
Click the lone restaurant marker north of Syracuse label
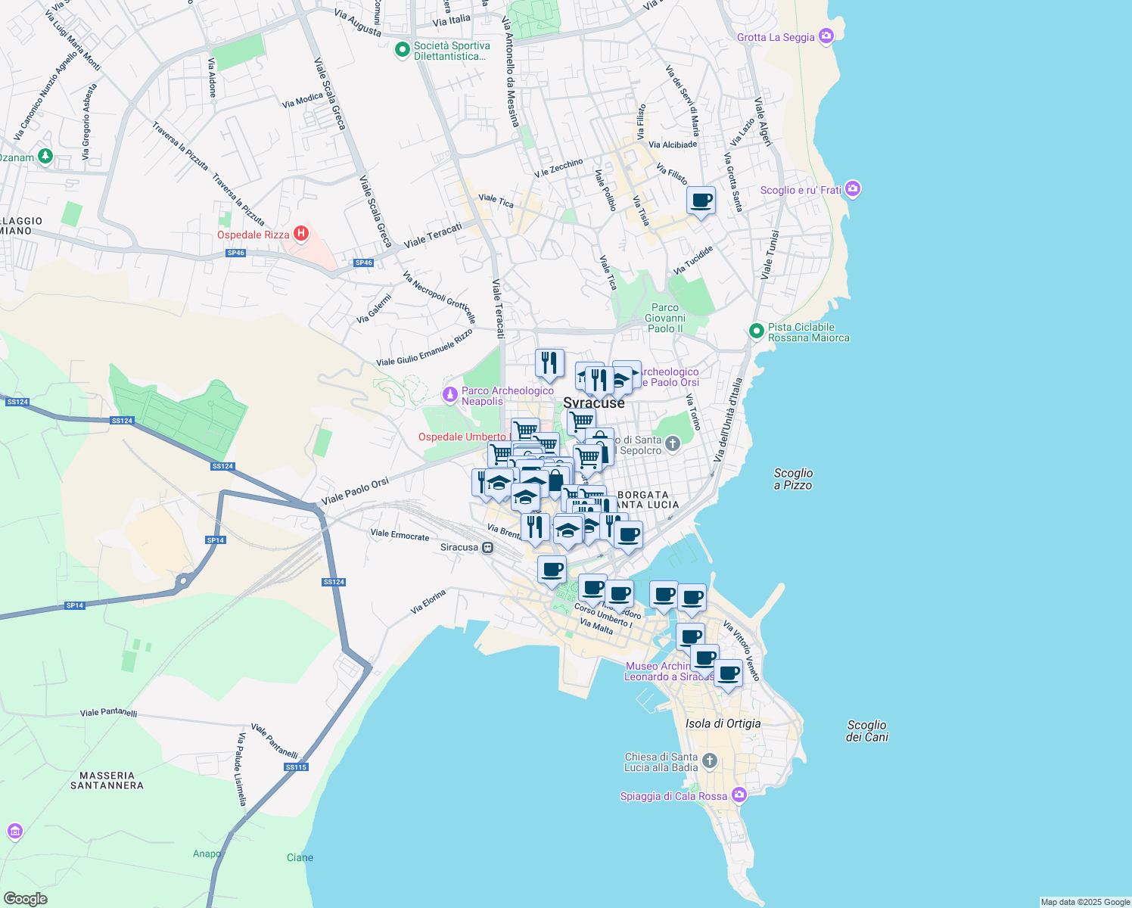point(549,364)
